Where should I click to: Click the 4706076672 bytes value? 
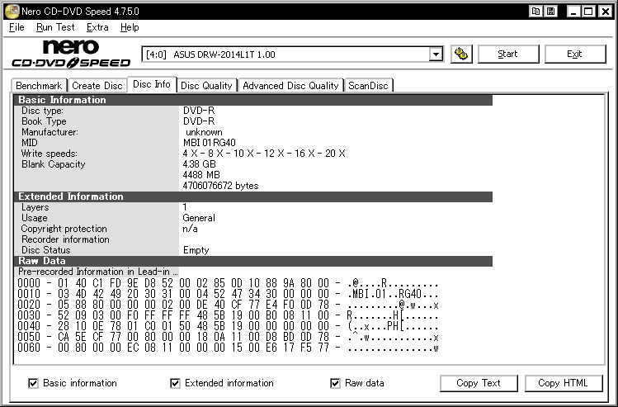pyautogui.click(x=221, y=186)
